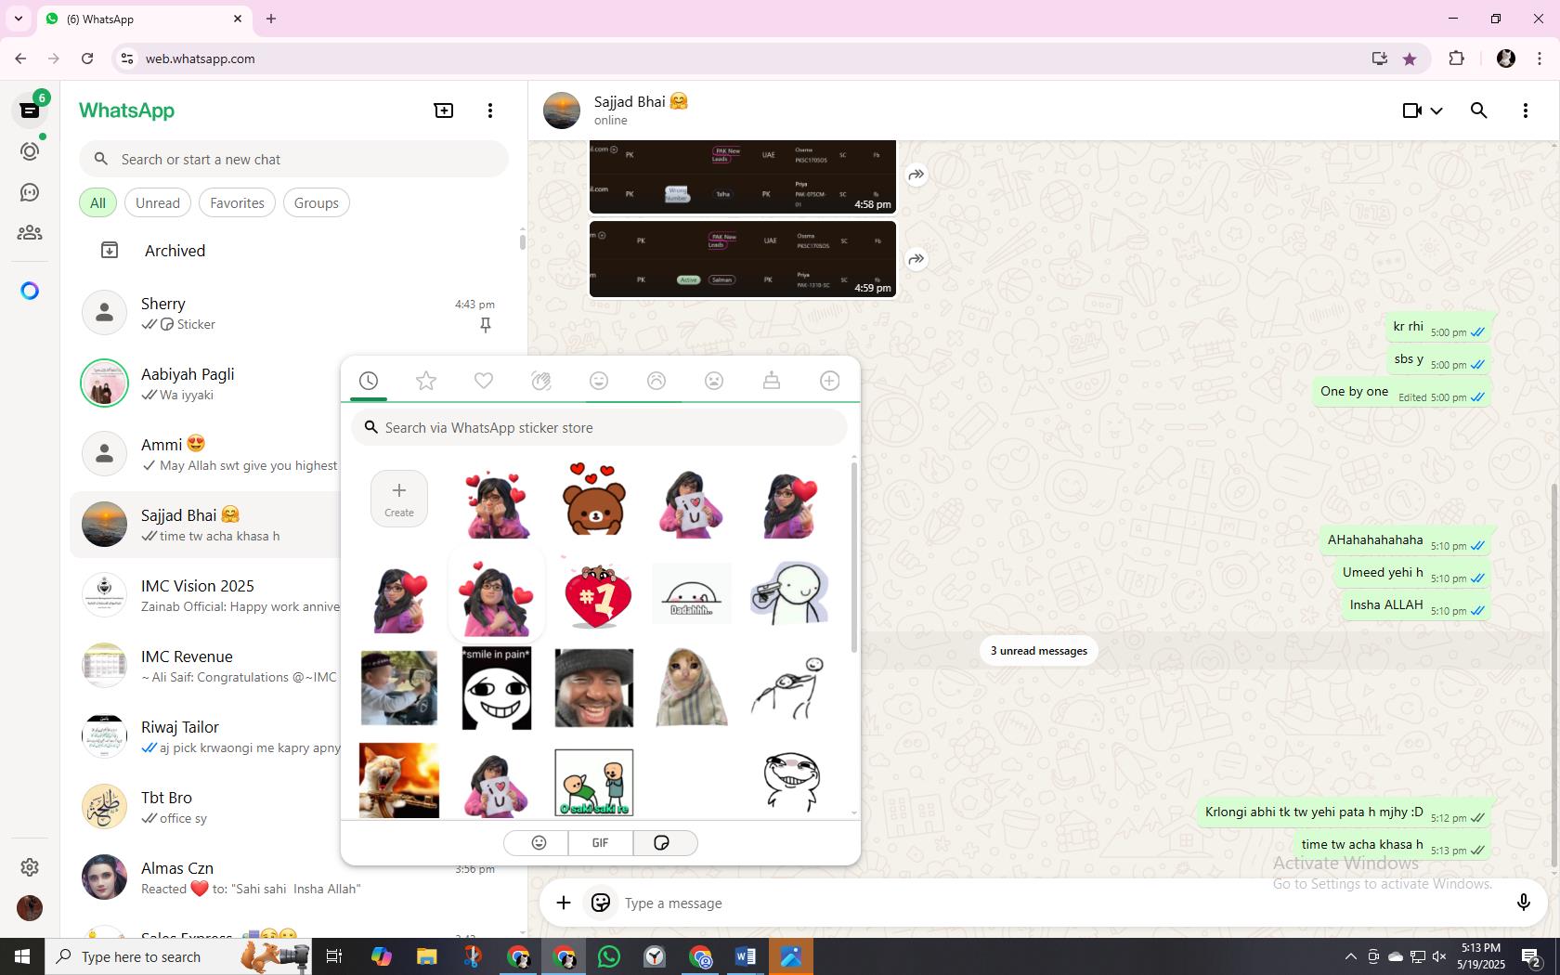1560x975 pixels.
Task: Click the Create sticker button
Action: [x=399, y=499]
